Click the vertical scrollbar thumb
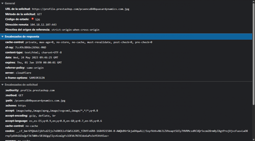255x141 pixels. [x=253, y=54]
